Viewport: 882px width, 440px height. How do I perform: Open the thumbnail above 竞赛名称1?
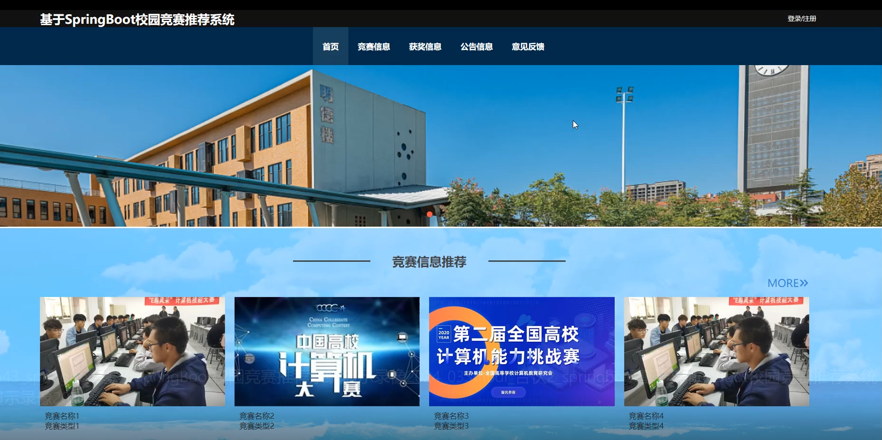[132, 352]
